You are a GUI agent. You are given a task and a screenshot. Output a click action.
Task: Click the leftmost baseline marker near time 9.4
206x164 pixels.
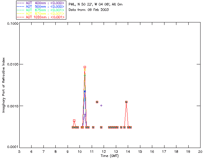click(x=73, y=127)
